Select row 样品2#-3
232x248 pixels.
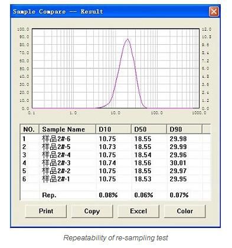click(115, 163)
